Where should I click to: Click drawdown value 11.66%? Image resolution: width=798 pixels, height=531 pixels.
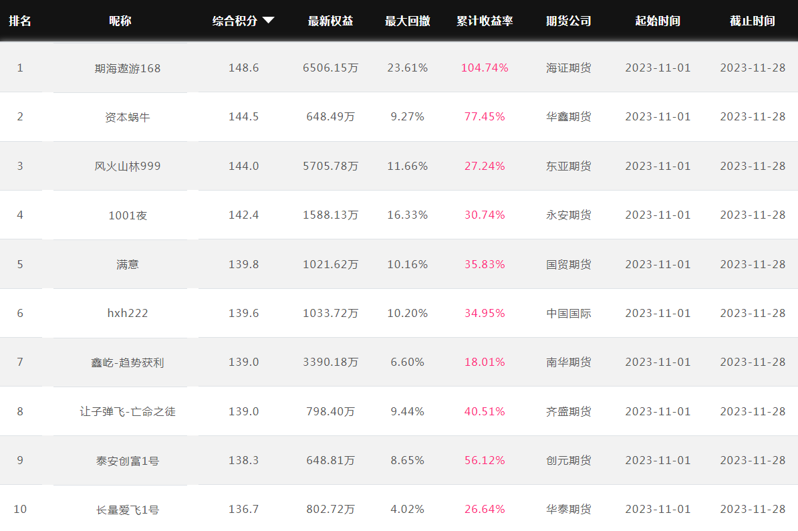[x=408, y=166]
